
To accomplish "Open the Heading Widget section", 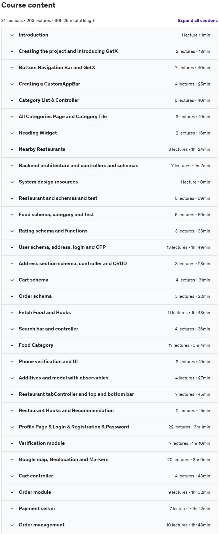I will coord(109,133).
